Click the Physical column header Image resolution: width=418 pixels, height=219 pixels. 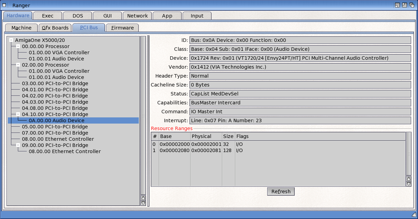pyautogui.click(x=206, y=136)
